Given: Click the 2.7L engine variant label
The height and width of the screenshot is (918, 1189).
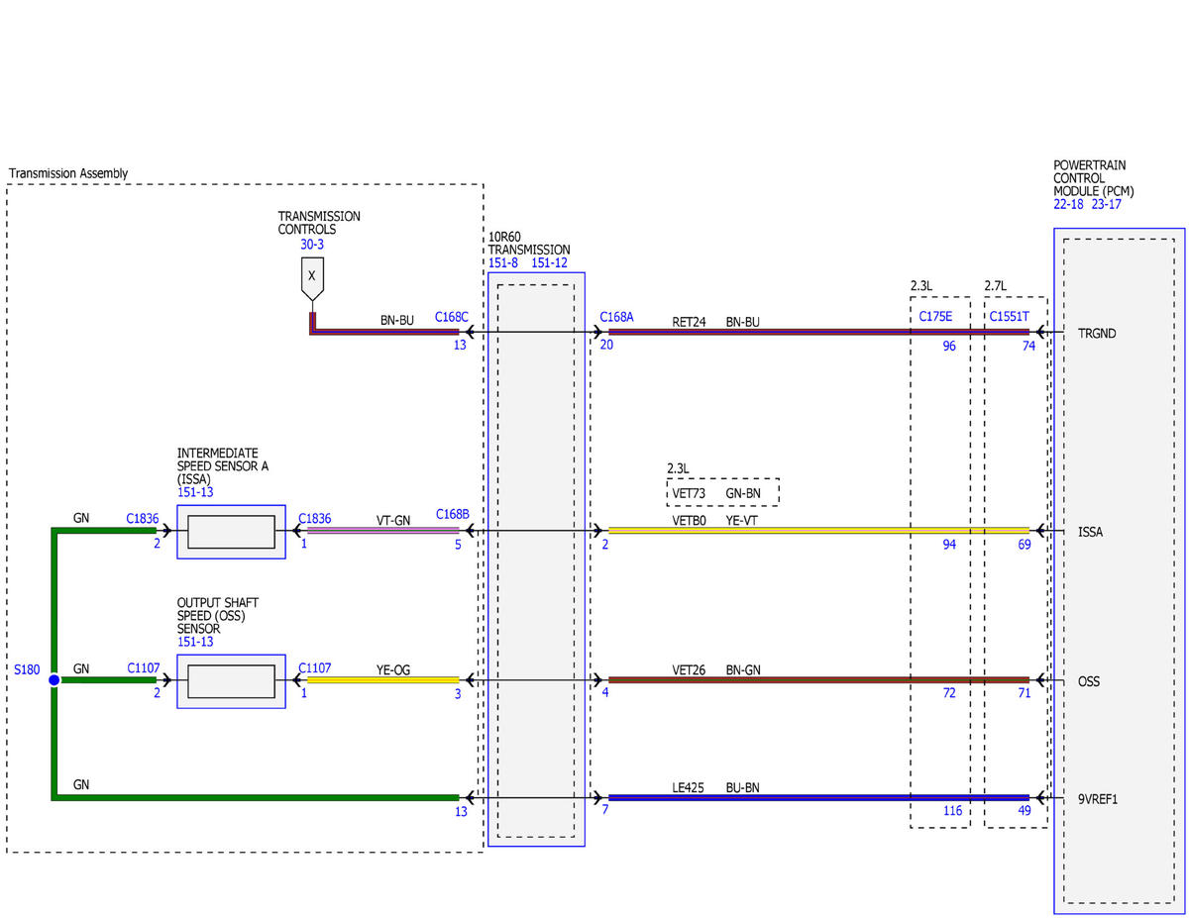Looking at the screenshot, I should [996, 286].
